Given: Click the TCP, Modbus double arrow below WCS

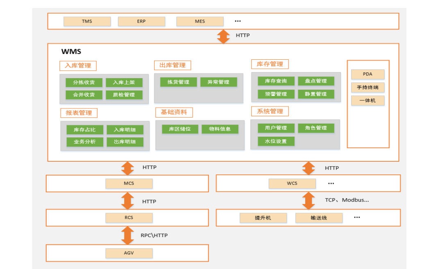Looking at the screenshot, I should (x=308, y=201).
